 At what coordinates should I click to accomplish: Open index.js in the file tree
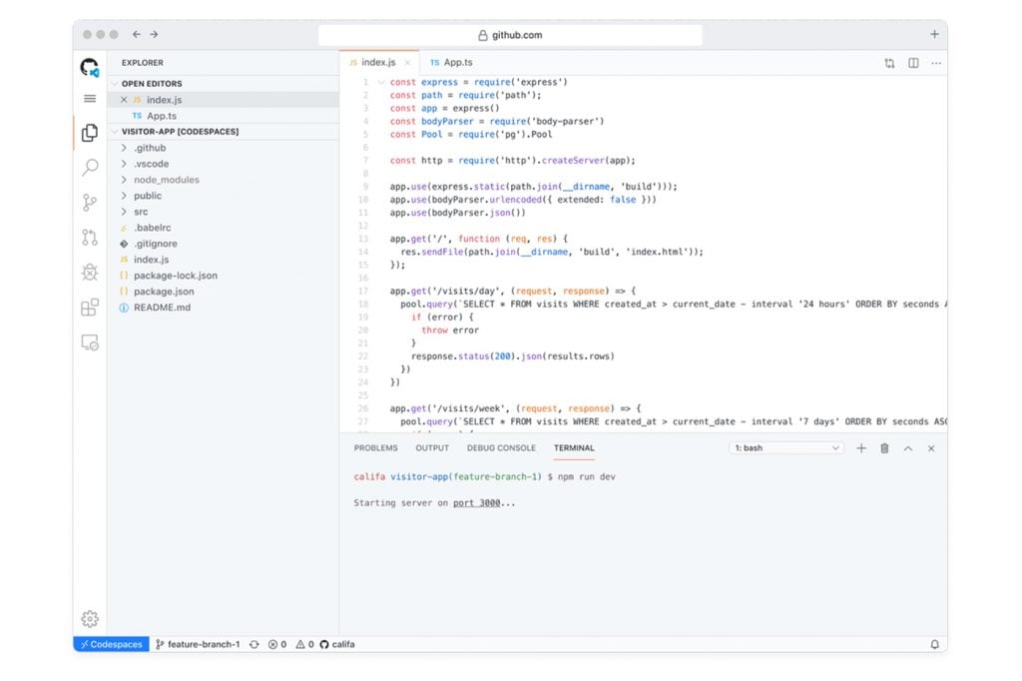click(223, 260)
